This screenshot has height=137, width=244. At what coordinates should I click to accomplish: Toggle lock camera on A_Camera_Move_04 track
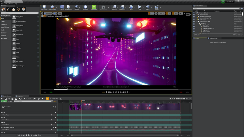click(x=55, y=127)
